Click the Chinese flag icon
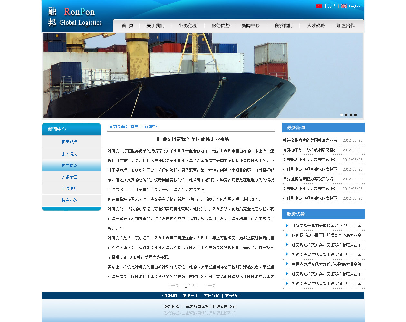Image resolution: width=406 pixels, height=322 pixels. coord(319,6)
